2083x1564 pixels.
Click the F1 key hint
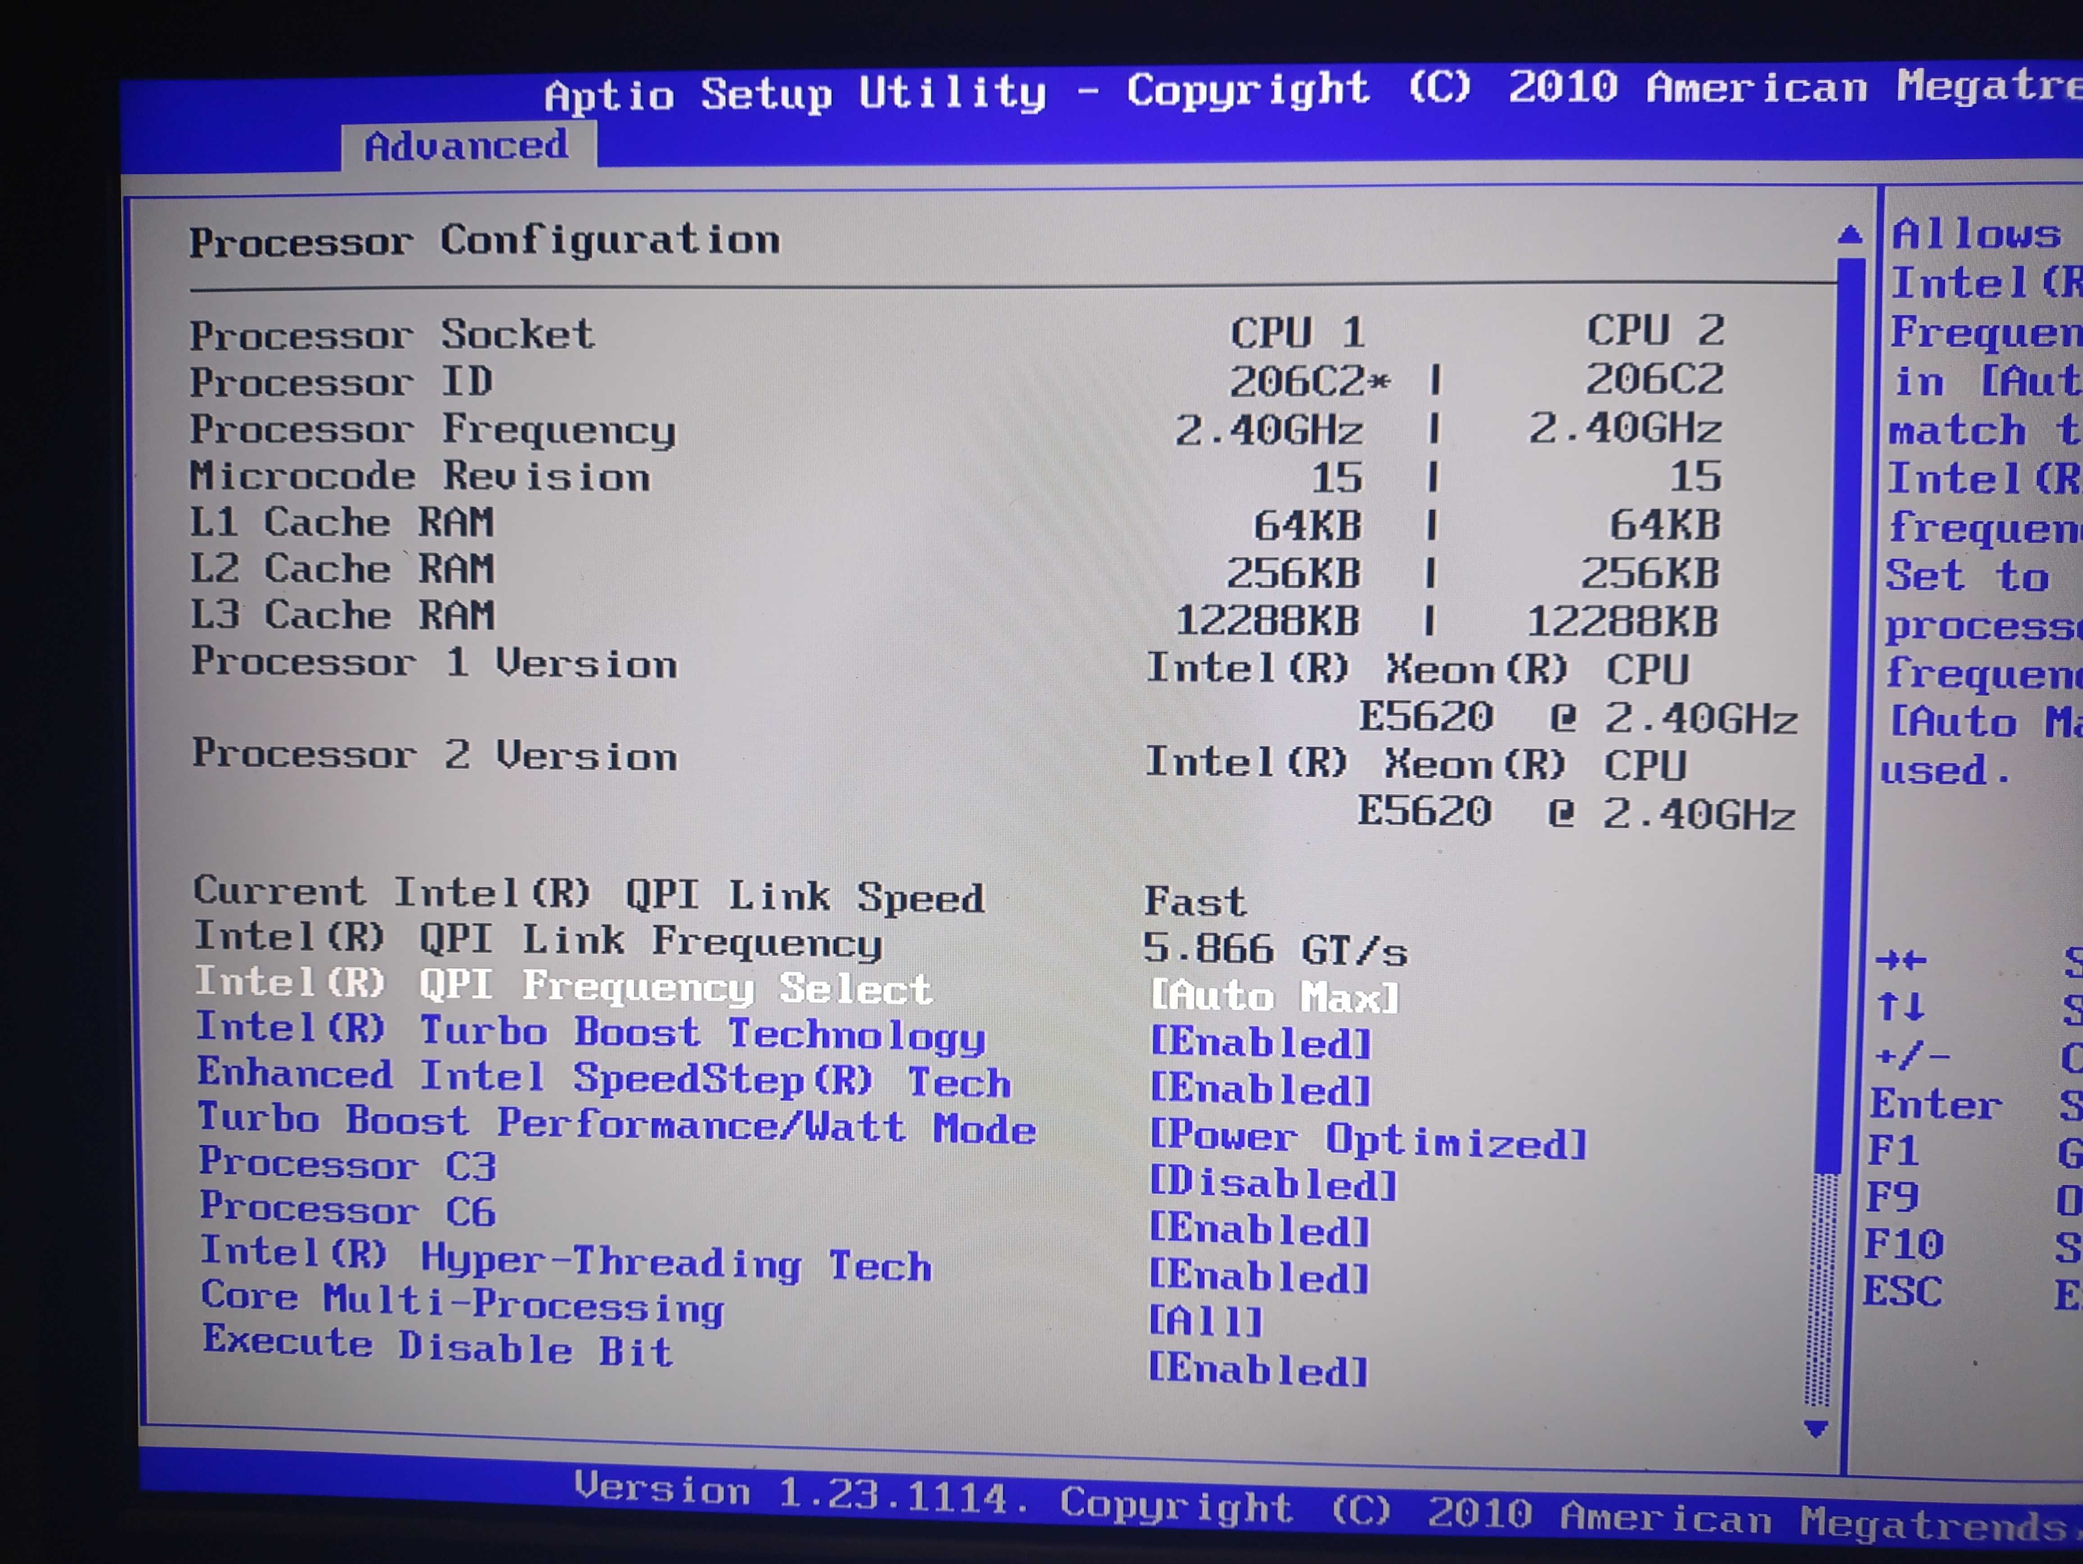click(x=1893, y=1150)
